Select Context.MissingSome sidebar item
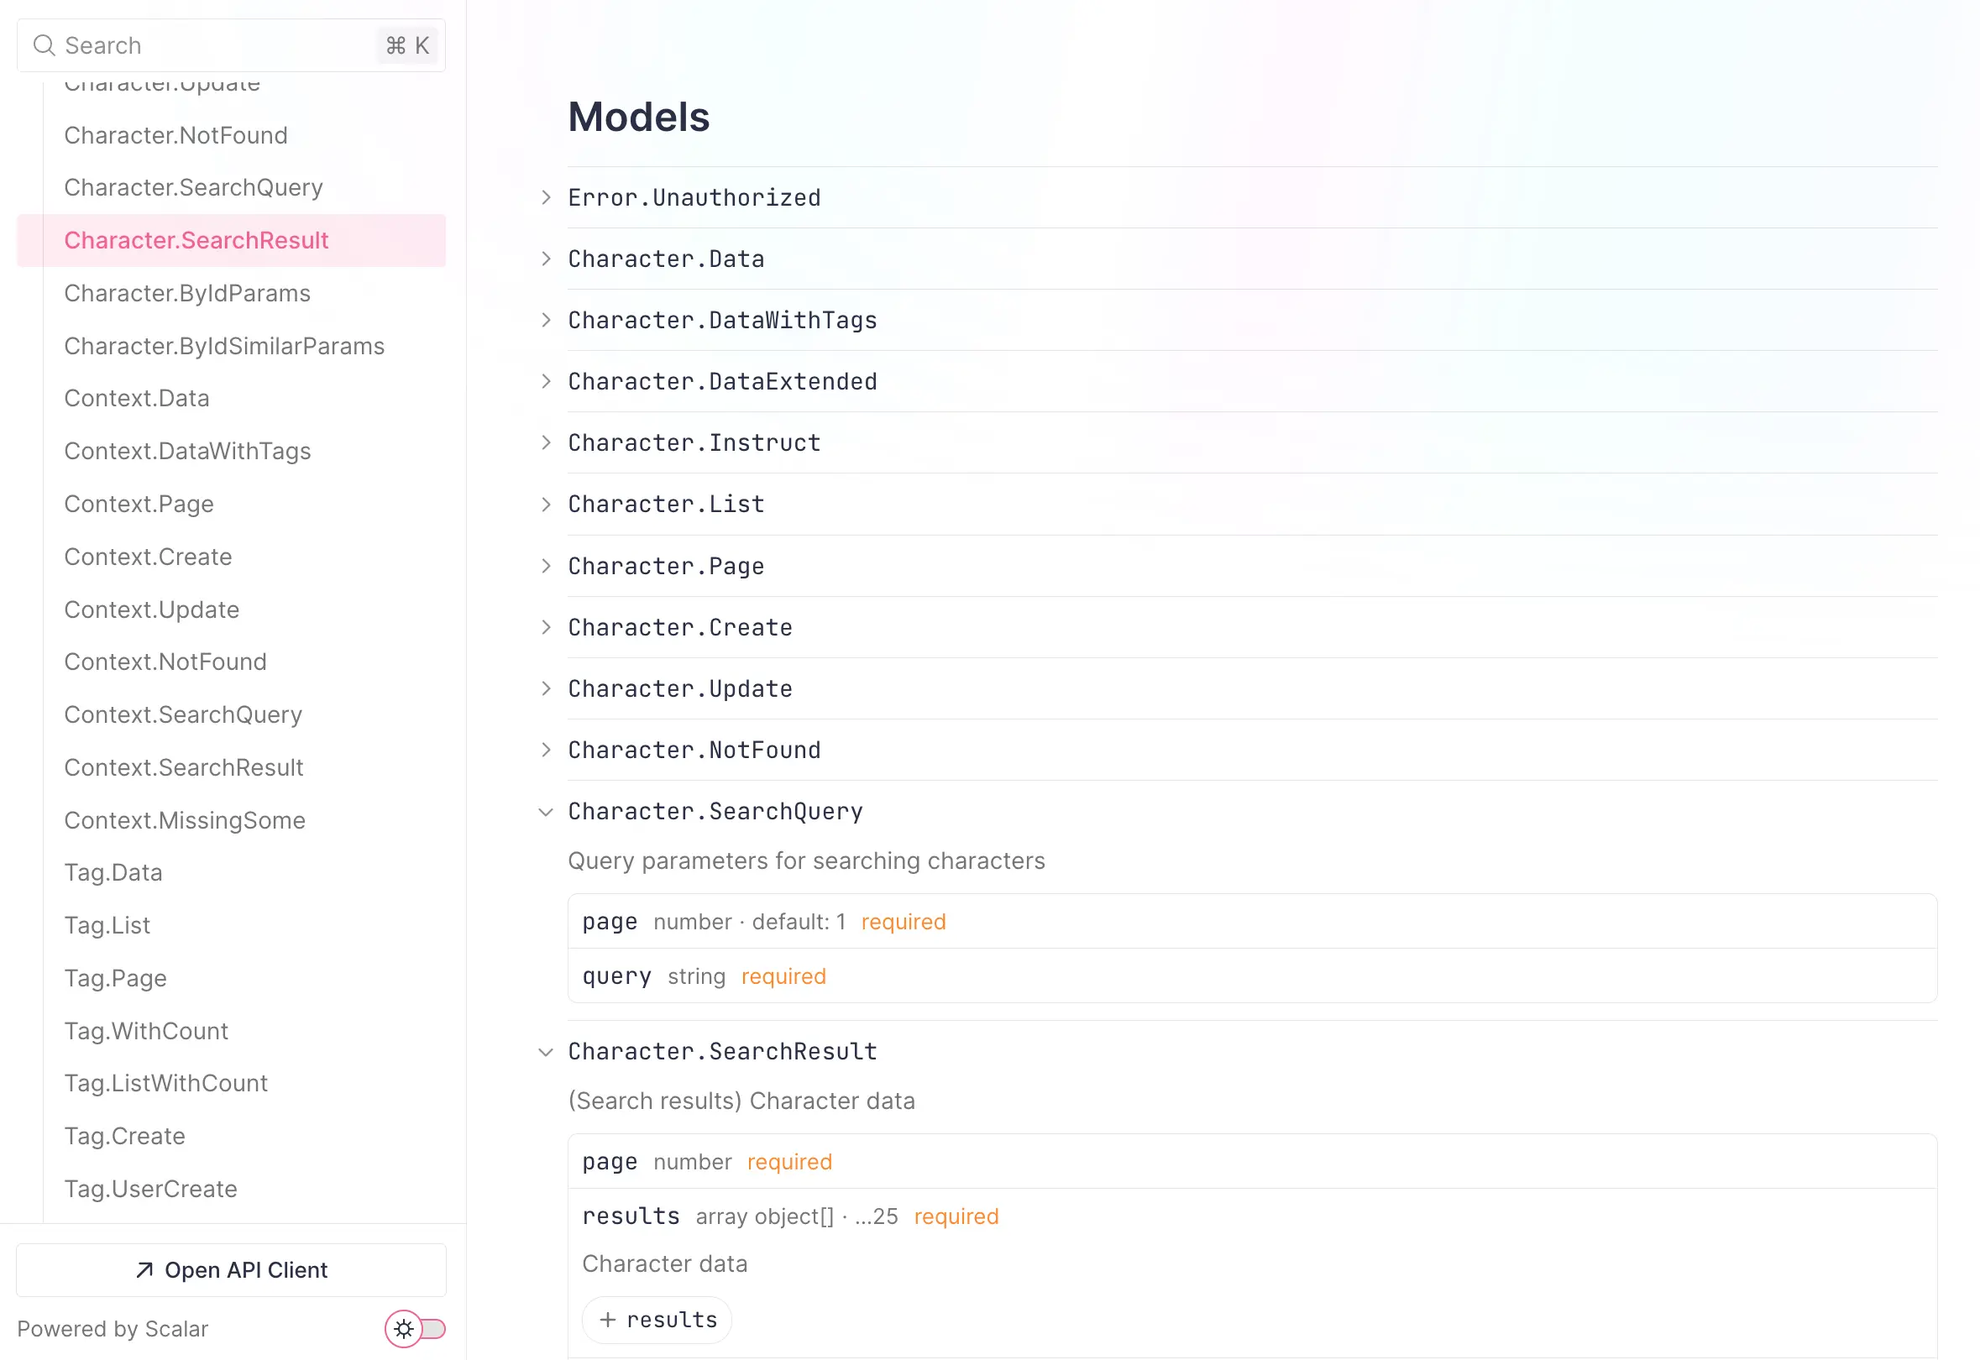This screenshot has width=1980, height=1360. coord(184,820)
